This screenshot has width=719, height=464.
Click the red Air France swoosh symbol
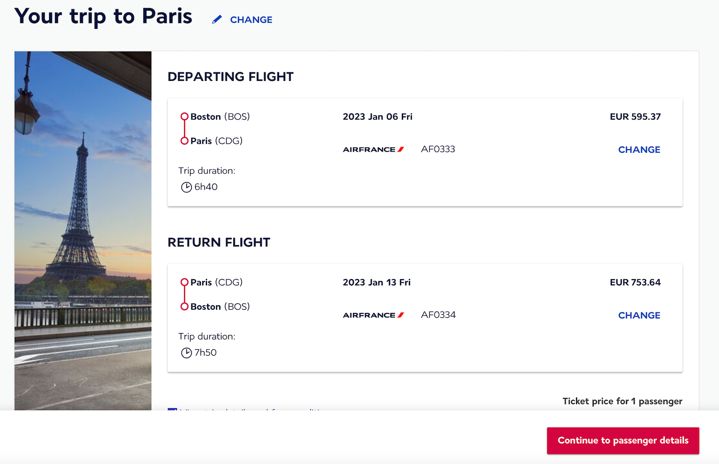pos(400,149)
